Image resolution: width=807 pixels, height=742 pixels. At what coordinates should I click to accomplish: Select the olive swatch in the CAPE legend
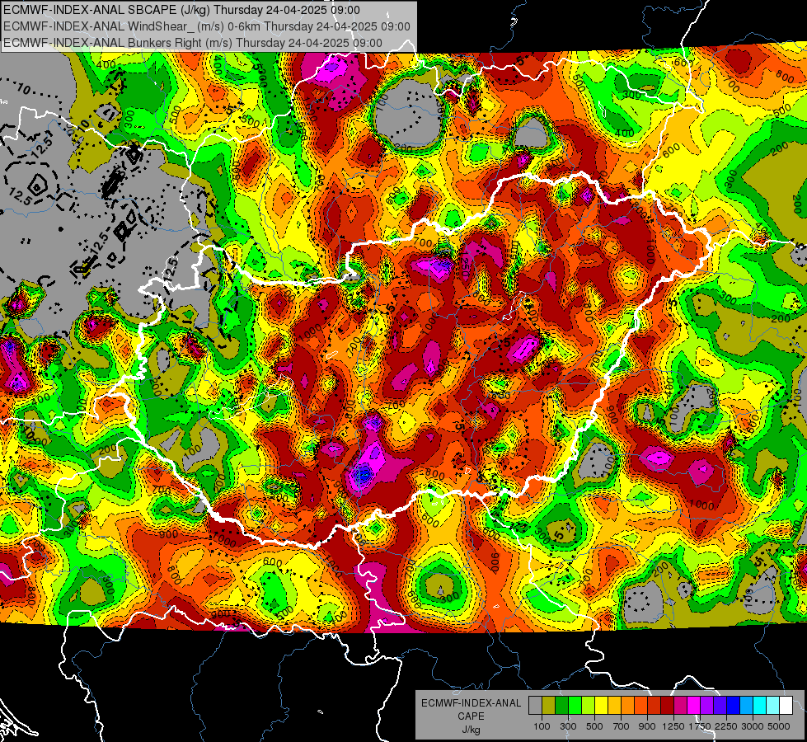coord(548,705)
